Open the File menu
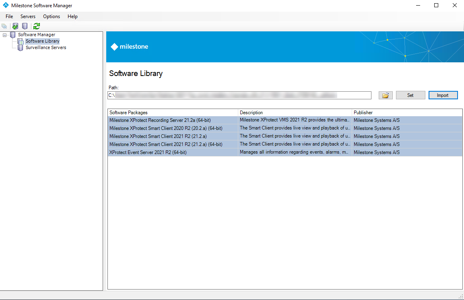This screenshot has width=464, height=300. click(9, 16)
